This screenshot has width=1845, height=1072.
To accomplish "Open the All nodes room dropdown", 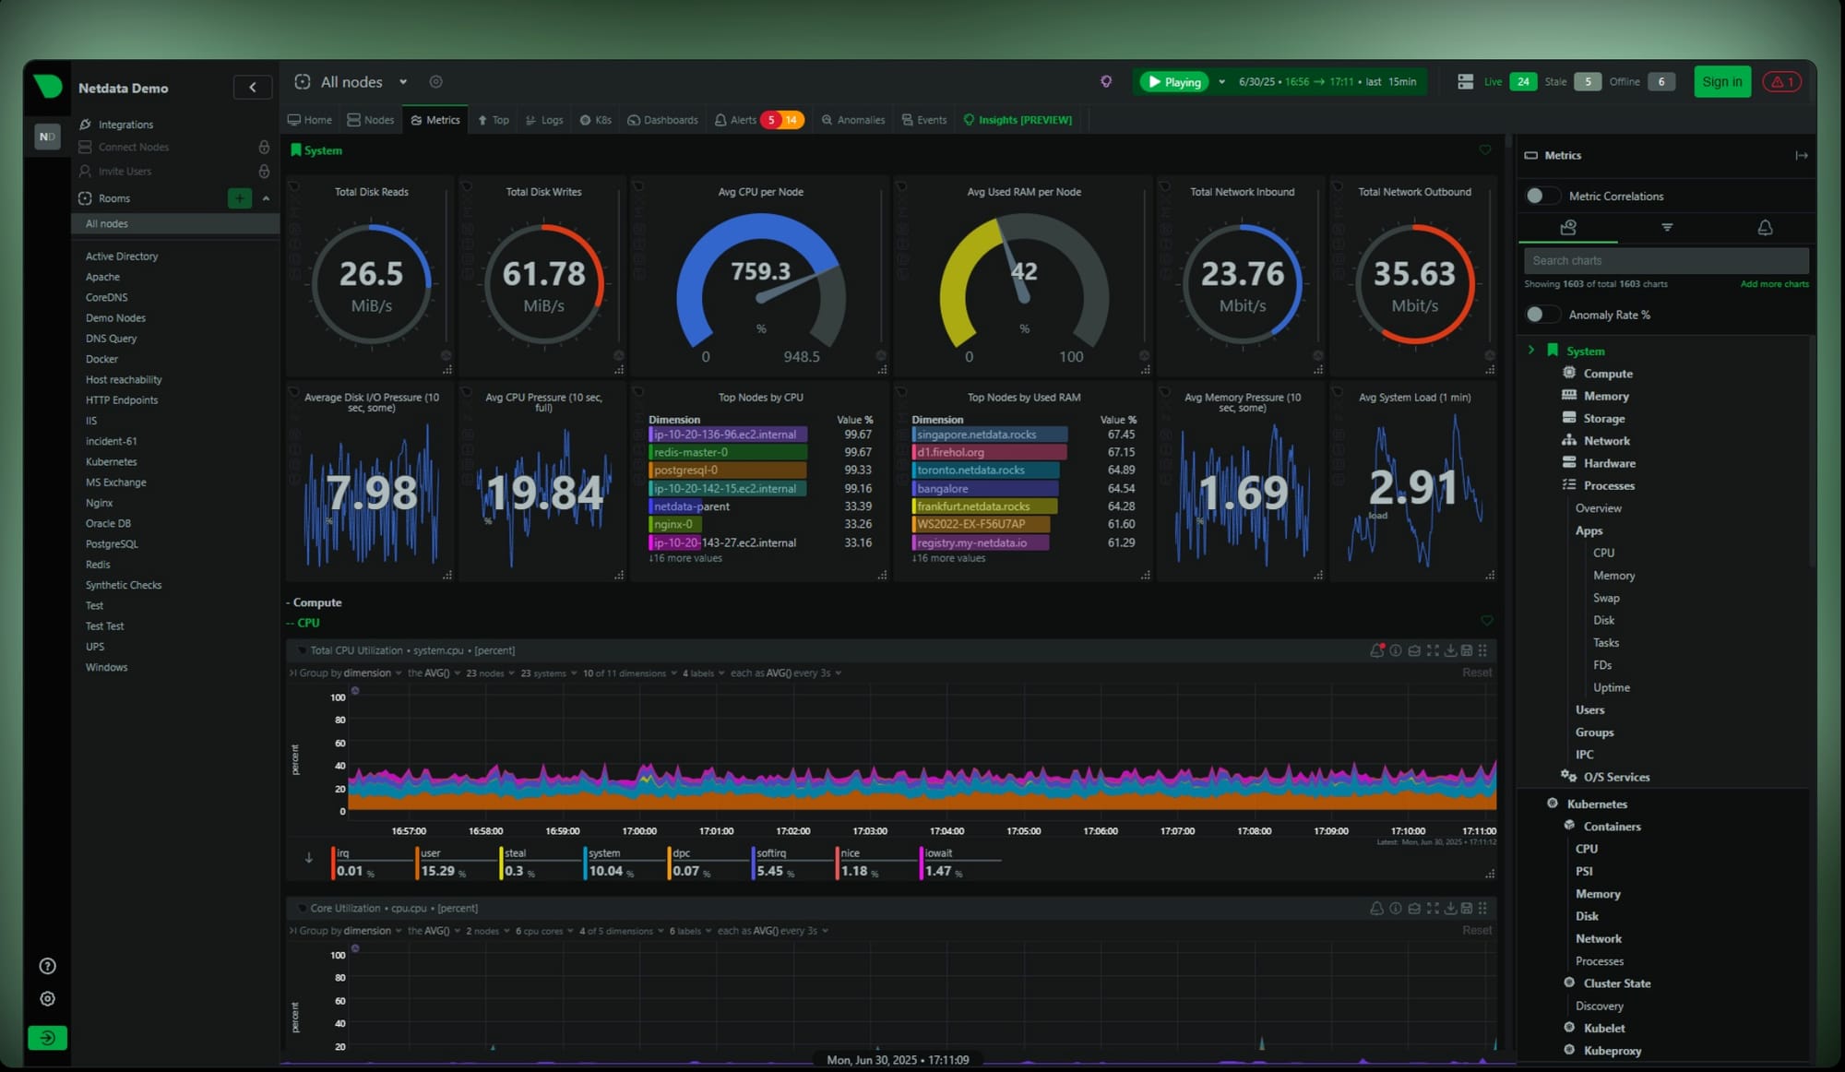I will pos(403,82).
